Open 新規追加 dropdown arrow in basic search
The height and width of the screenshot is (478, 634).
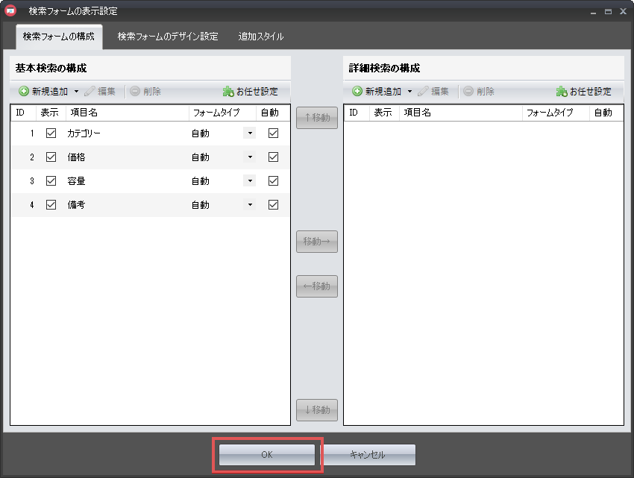point(76,92)
